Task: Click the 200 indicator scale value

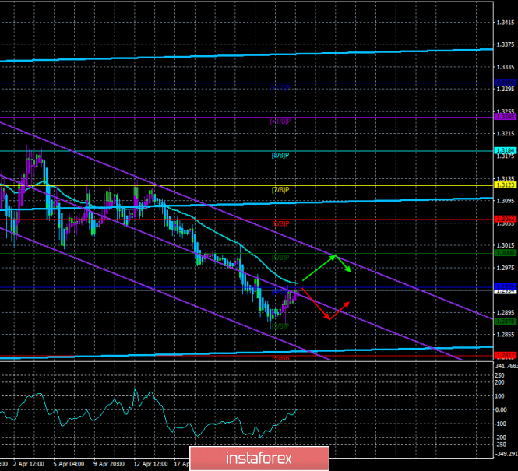Action: (x=500, y=382)
